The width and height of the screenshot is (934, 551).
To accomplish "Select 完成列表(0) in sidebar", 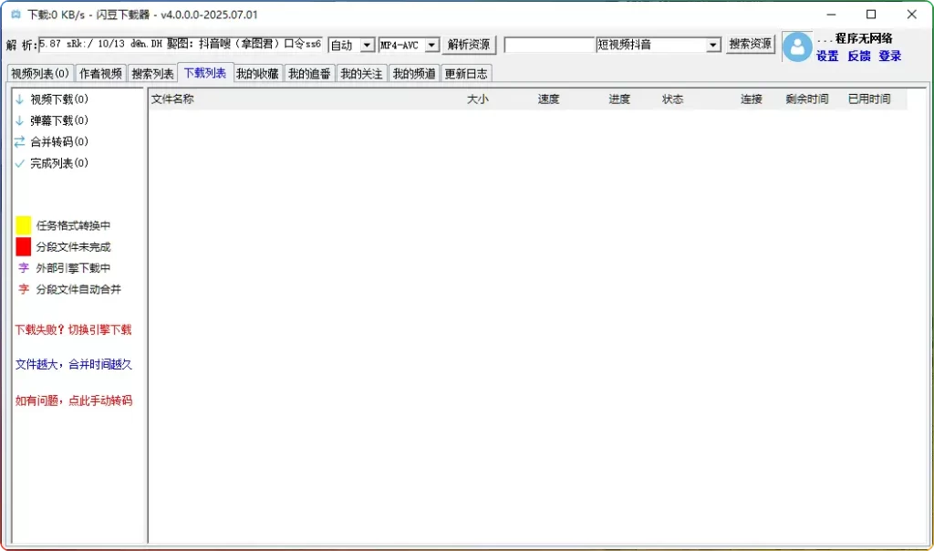I will coord(59,163).
